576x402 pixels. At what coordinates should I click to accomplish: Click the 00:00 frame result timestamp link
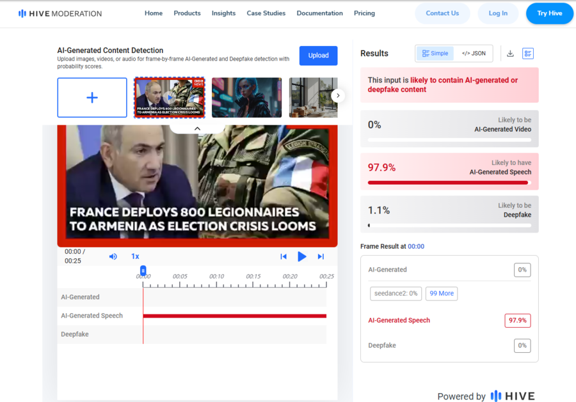point(416,247)
